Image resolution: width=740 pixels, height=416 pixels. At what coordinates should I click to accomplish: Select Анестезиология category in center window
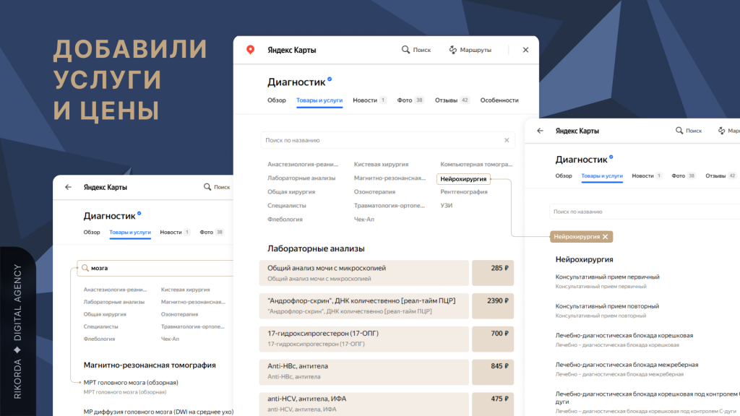tap(303, 164)
